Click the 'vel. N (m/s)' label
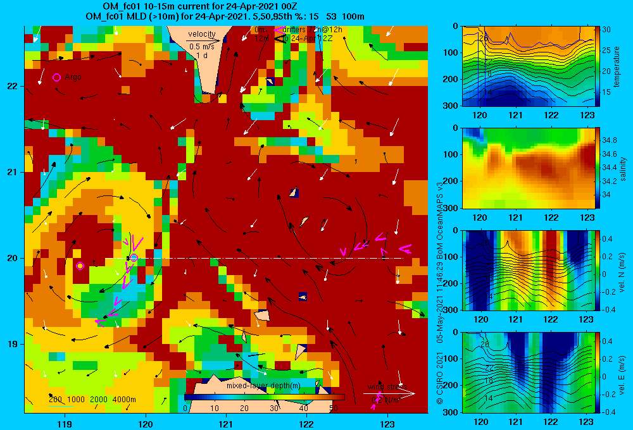Viewport: 633px width, 430px height. click(622, 273)
